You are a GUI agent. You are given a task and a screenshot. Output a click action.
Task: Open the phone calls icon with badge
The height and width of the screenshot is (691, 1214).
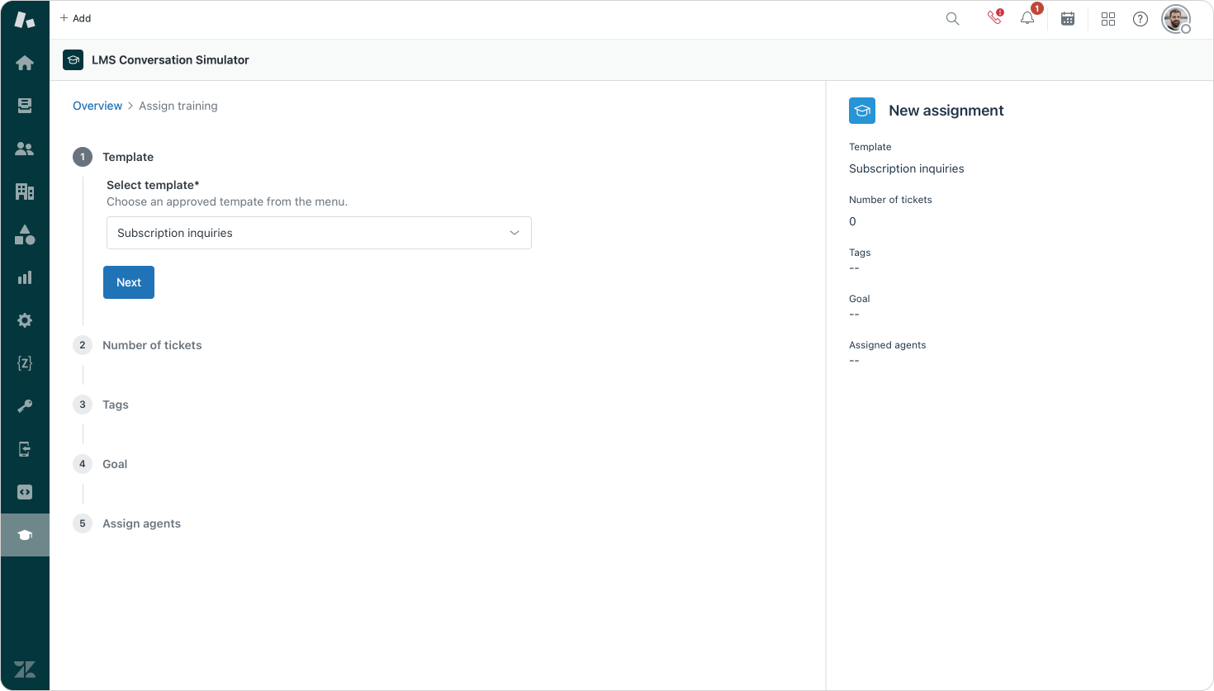point(995,18)
